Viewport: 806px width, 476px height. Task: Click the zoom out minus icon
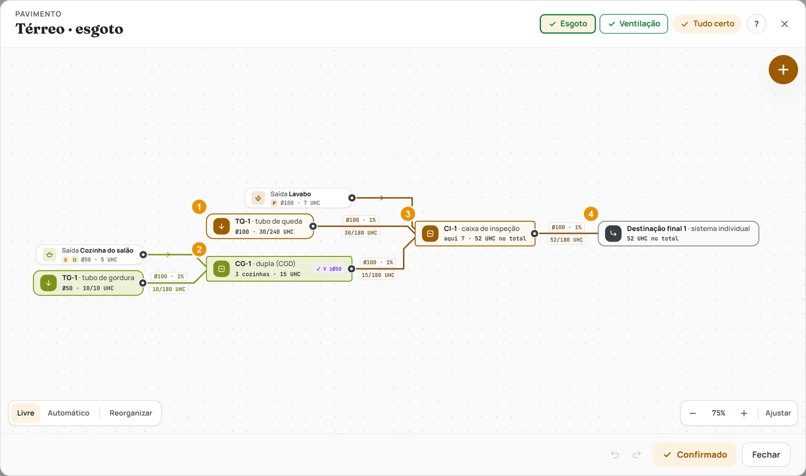[693, 413]
